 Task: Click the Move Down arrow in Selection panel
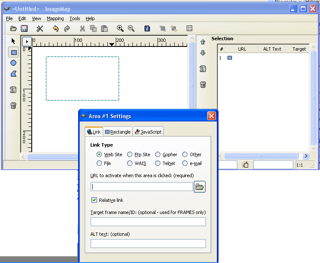(x=203, y=53)
